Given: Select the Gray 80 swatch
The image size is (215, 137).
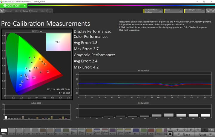Looking at the screenshot, I should click(12, 131).
